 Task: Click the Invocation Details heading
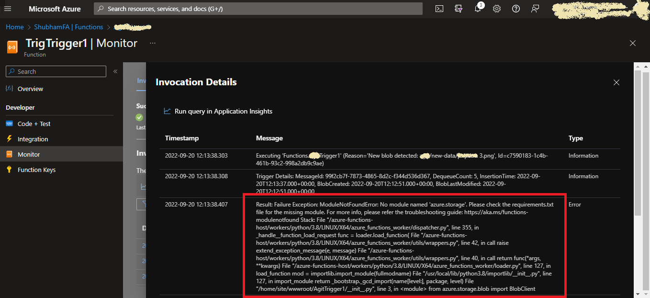[196, 82]
